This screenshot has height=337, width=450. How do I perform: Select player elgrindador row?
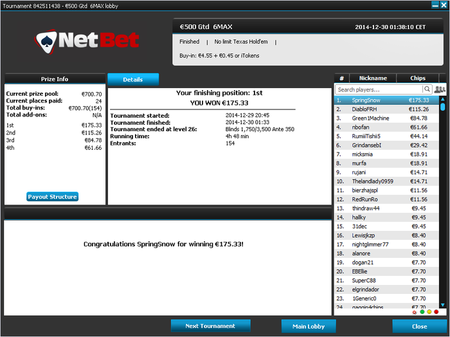click(x=386, y=289)
